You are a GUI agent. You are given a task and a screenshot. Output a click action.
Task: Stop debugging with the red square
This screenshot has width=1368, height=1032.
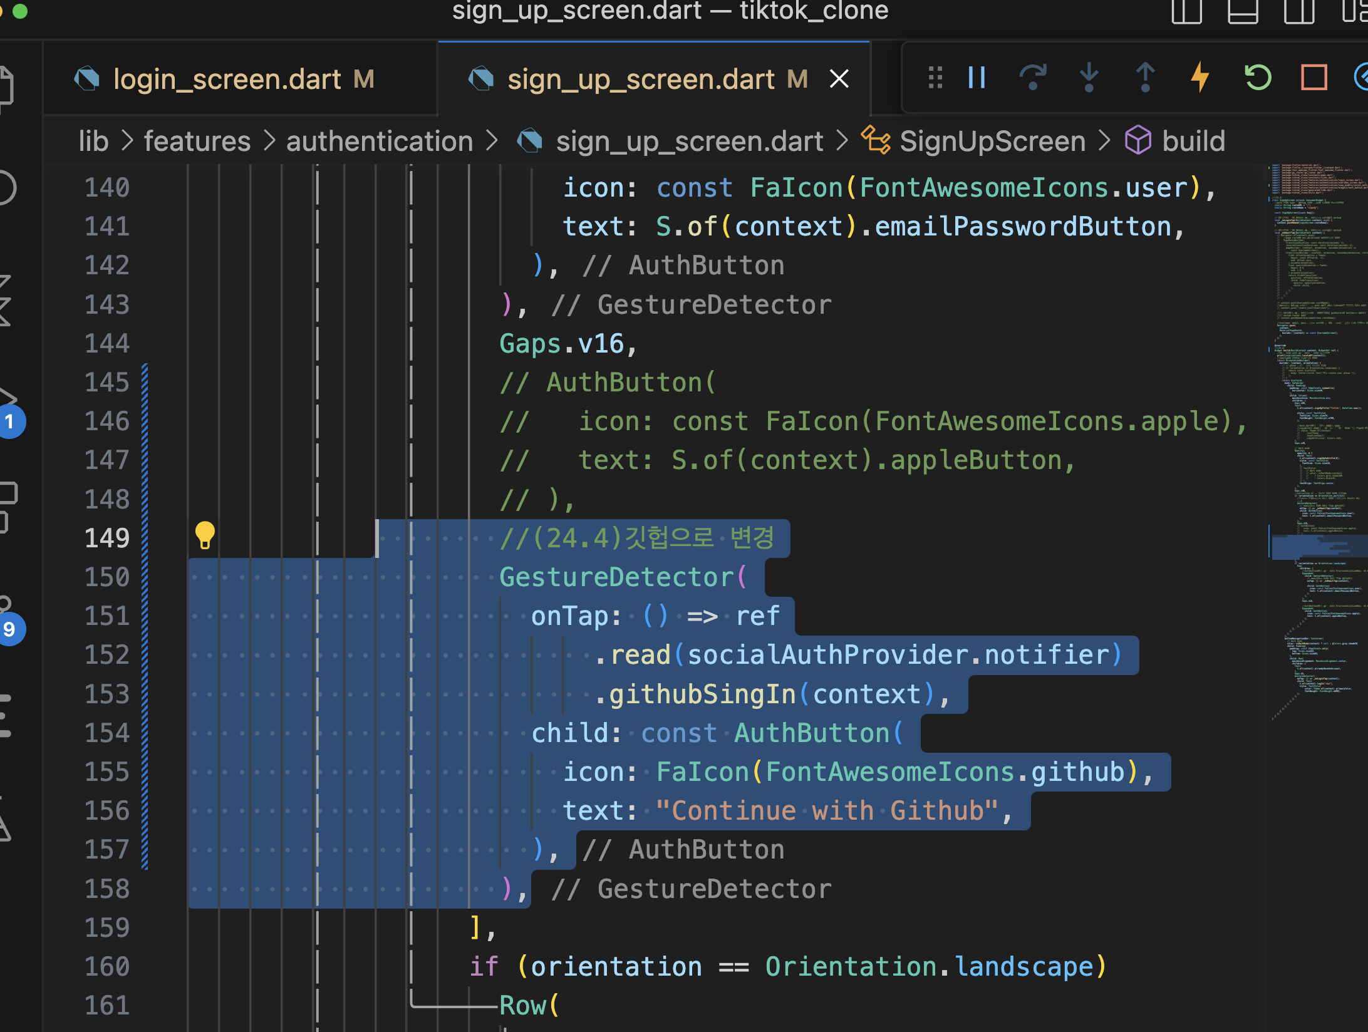tap(1314, 78)
